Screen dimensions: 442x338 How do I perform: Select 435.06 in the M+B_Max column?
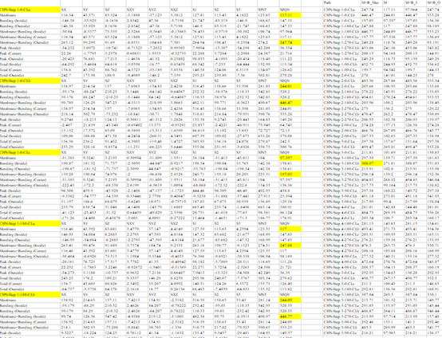point(366,48)
